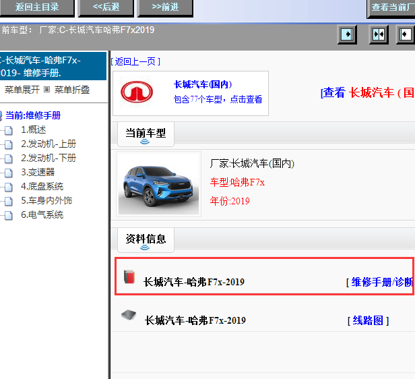The width and height of the screenshot is (415, 379).
Task: Click the red book icon for repair manual
Action: point(129,276)
